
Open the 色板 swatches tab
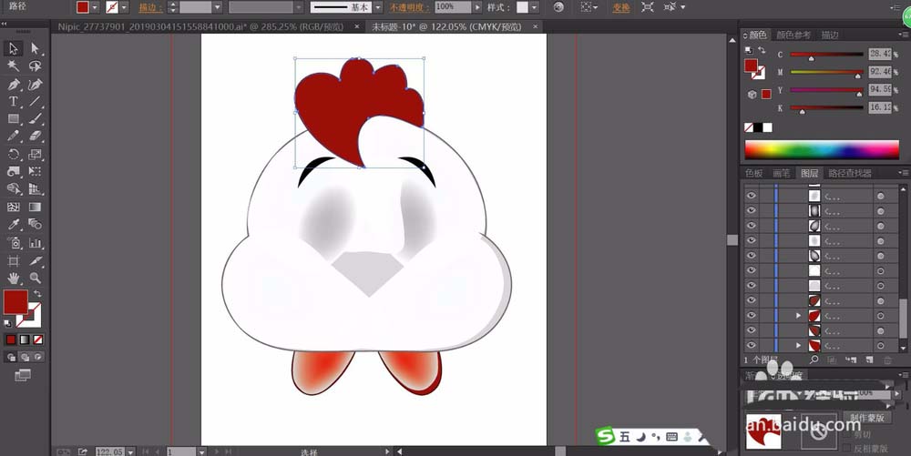point(753,173)
